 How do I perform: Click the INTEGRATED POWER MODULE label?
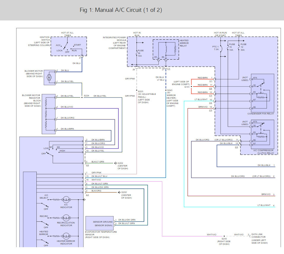point(115,39)
